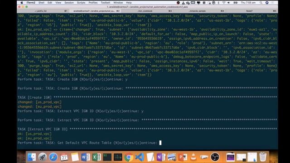The height and width of the screenshot is (163, 290).
Task: Open OBS Studio from the dock
Action: pyautogui.click(x=215, y=157)
